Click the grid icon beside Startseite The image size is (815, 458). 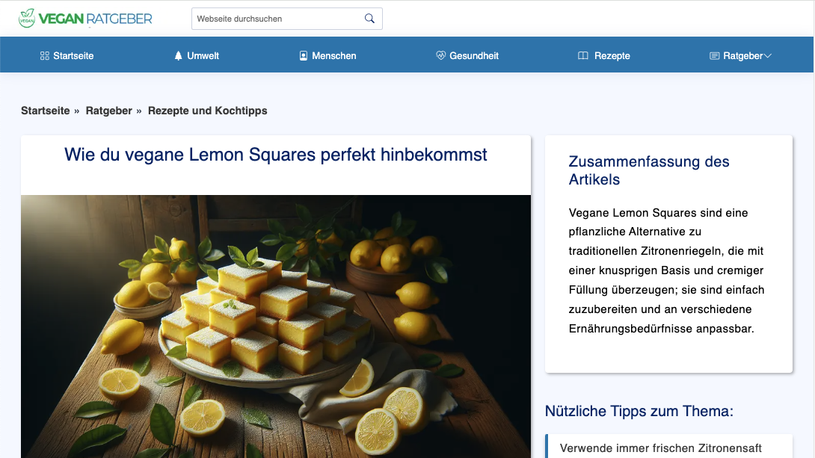coord(45,56)
